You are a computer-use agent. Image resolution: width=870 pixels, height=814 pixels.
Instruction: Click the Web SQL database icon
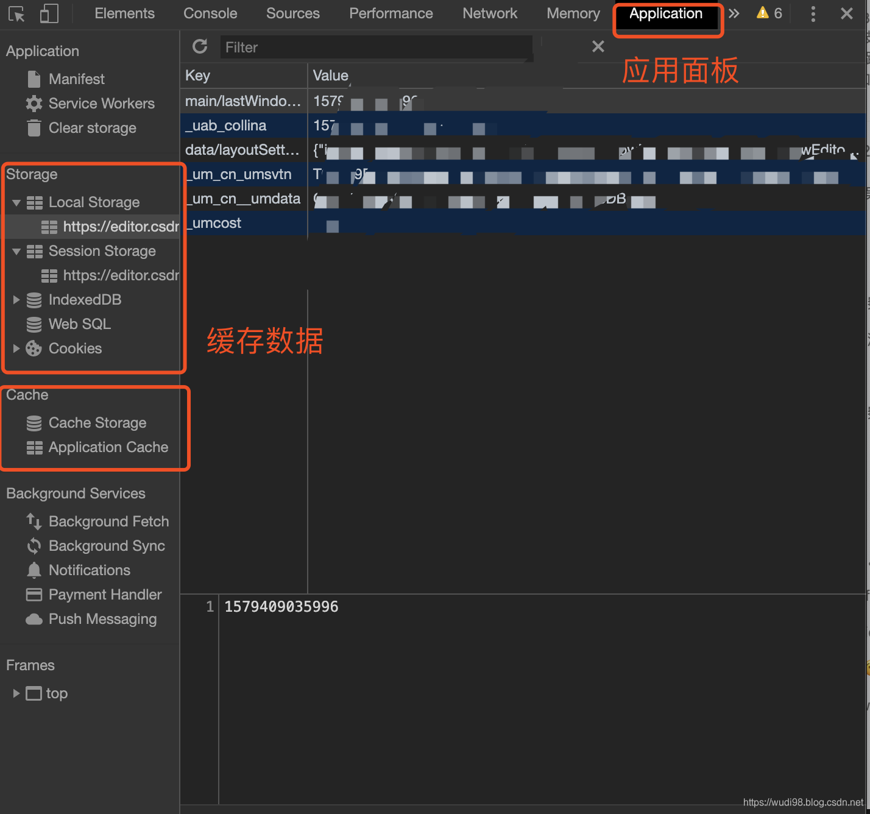click(34, 324)
